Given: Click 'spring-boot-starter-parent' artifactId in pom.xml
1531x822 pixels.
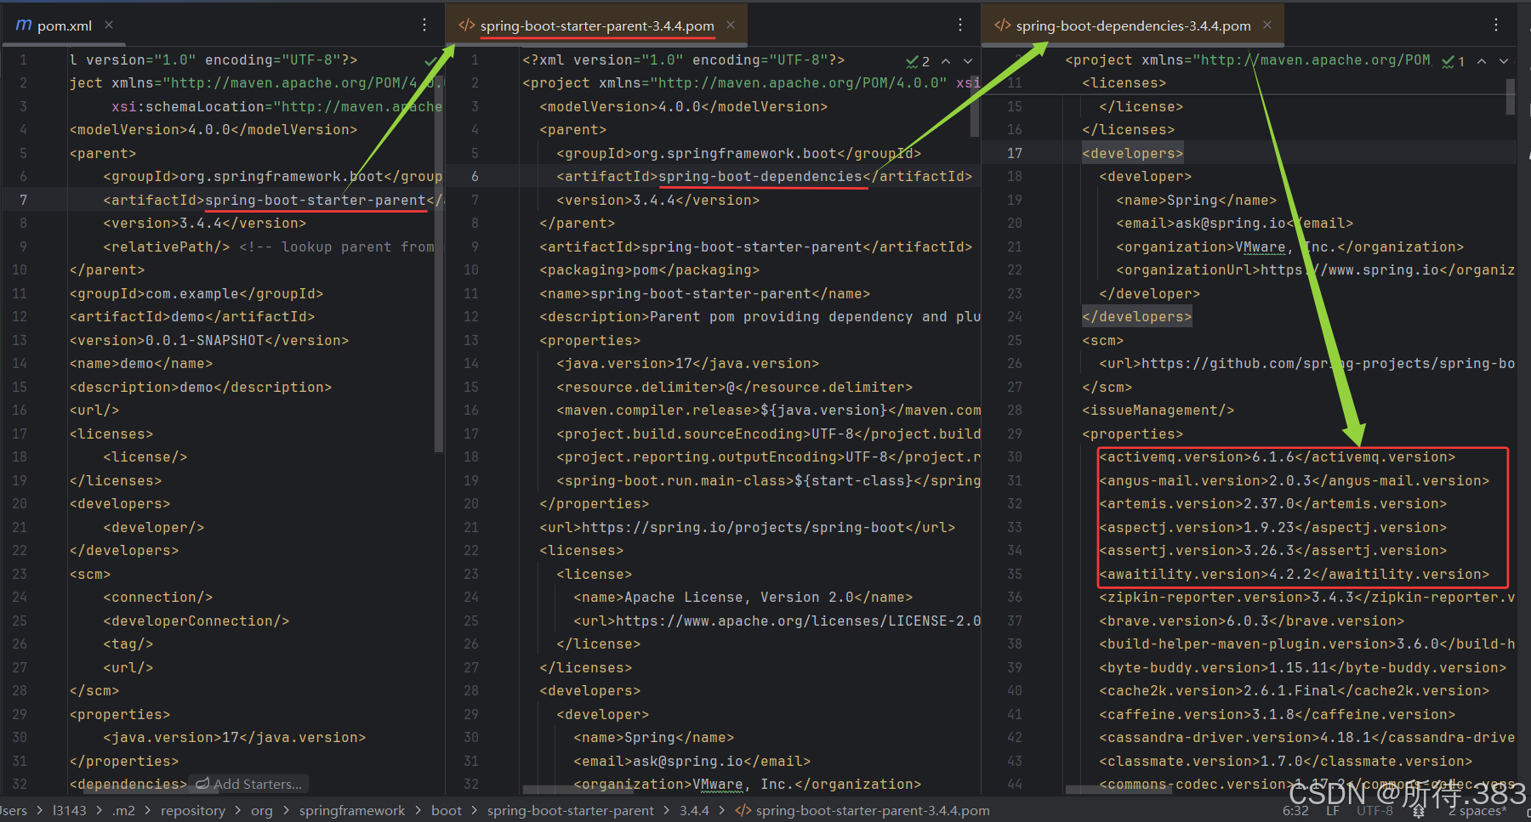Looking at the screenshot, I should click(x=316, y=200).
